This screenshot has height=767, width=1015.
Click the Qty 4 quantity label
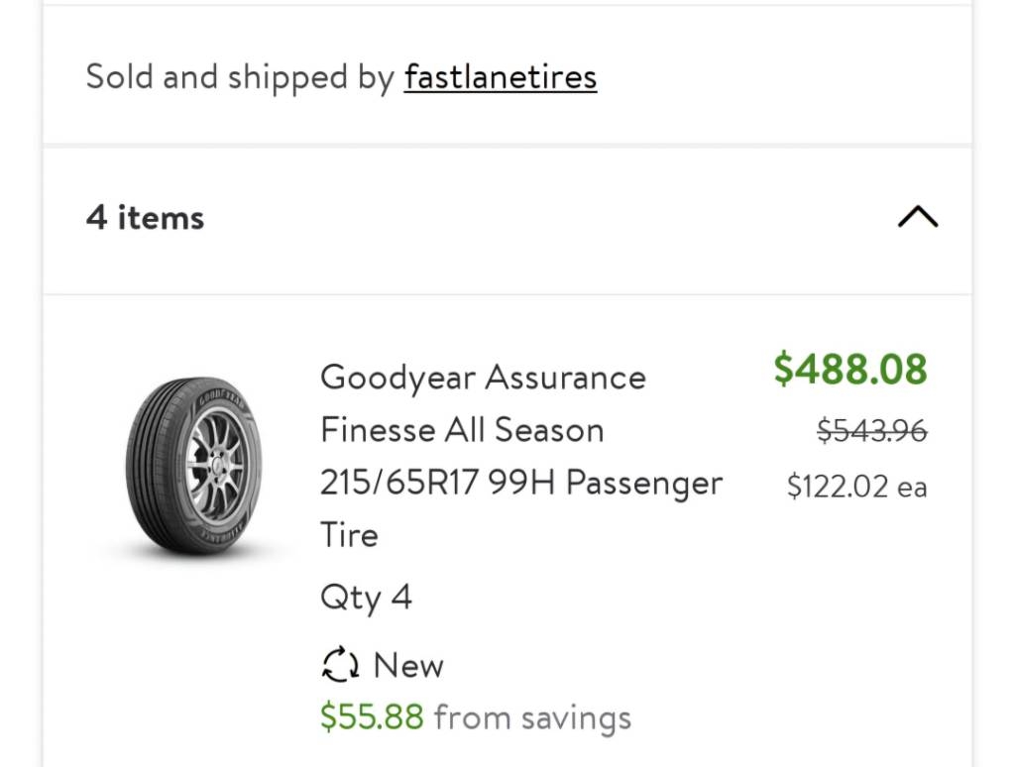click(x=366, y=598)
